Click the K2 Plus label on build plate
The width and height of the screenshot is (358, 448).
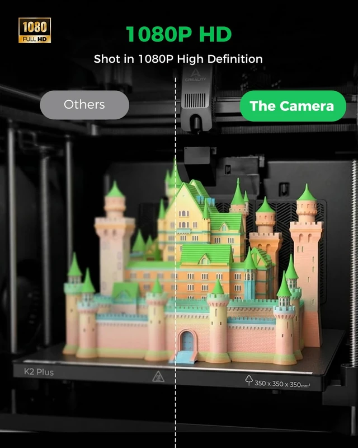coord(39,372)
